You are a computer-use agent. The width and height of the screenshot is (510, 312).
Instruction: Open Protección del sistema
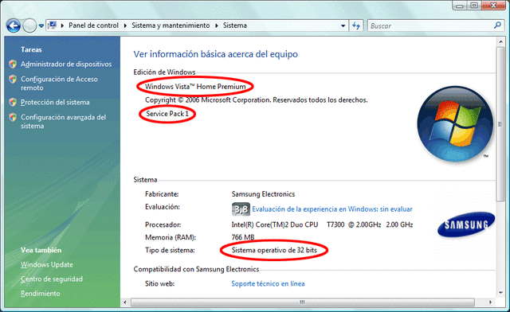pyautogui.click(x=55, y=102)
